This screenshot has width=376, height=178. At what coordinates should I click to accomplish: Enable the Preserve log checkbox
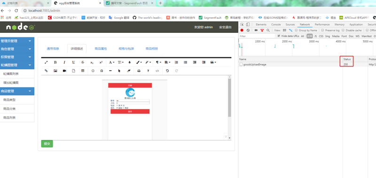click(322, 30)
